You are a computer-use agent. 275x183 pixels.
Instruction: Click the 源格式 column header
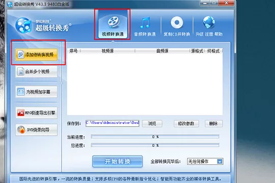click(197, 51)
